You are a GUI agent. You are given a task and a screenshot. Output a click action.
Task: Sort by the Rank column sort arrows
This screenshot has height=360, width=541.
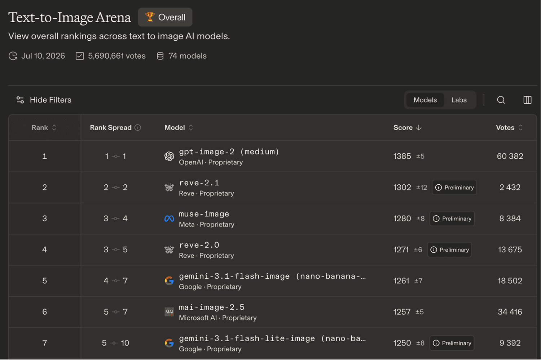54,127
